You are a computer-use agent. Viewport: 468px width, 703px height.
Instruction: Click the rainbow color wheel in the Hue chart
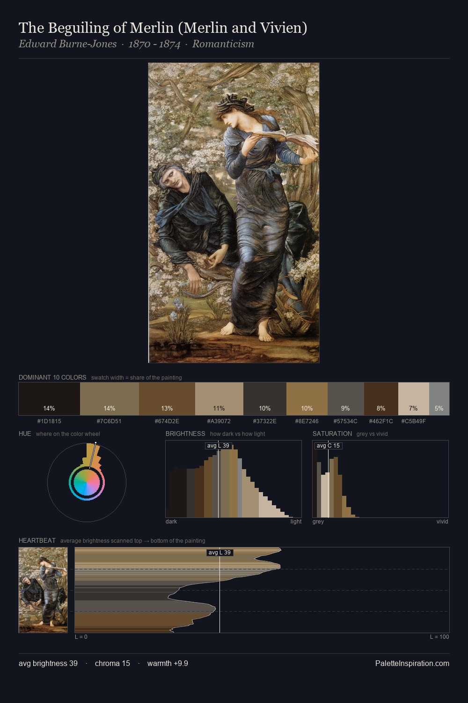coord(87,483)
